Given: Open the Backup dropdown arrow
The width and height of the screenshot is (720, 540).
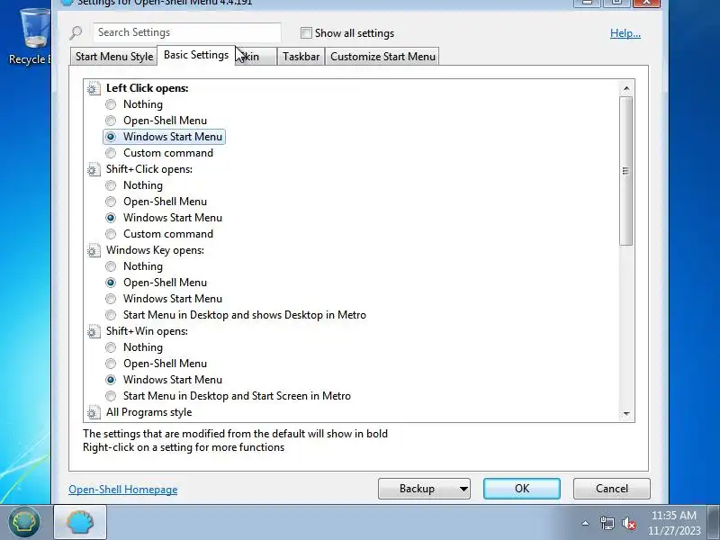Looking at the screenshot, I should pyautogui.click(x=463, y=489).
